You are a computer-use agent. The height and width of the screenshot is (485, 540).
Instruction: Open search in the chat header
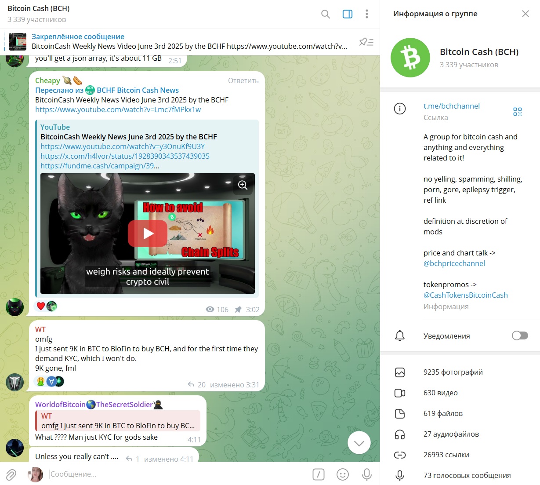pos(326,14)
